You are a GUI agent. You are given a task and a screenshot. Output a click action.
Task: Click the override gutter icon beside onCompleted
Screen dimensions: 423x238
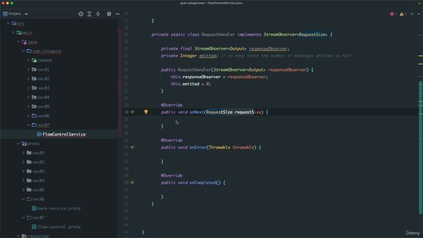[132, 182]
